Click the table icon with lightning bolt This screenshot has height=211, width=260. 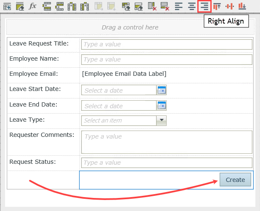click(7, 6)
